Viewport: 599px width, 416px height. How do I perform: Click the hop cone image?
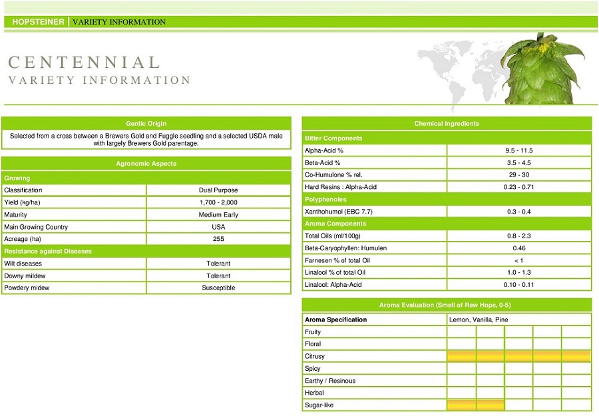(542, 69)
